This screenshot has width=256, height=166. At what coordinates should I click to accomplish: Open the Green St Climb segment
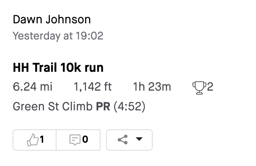[53, 106]
